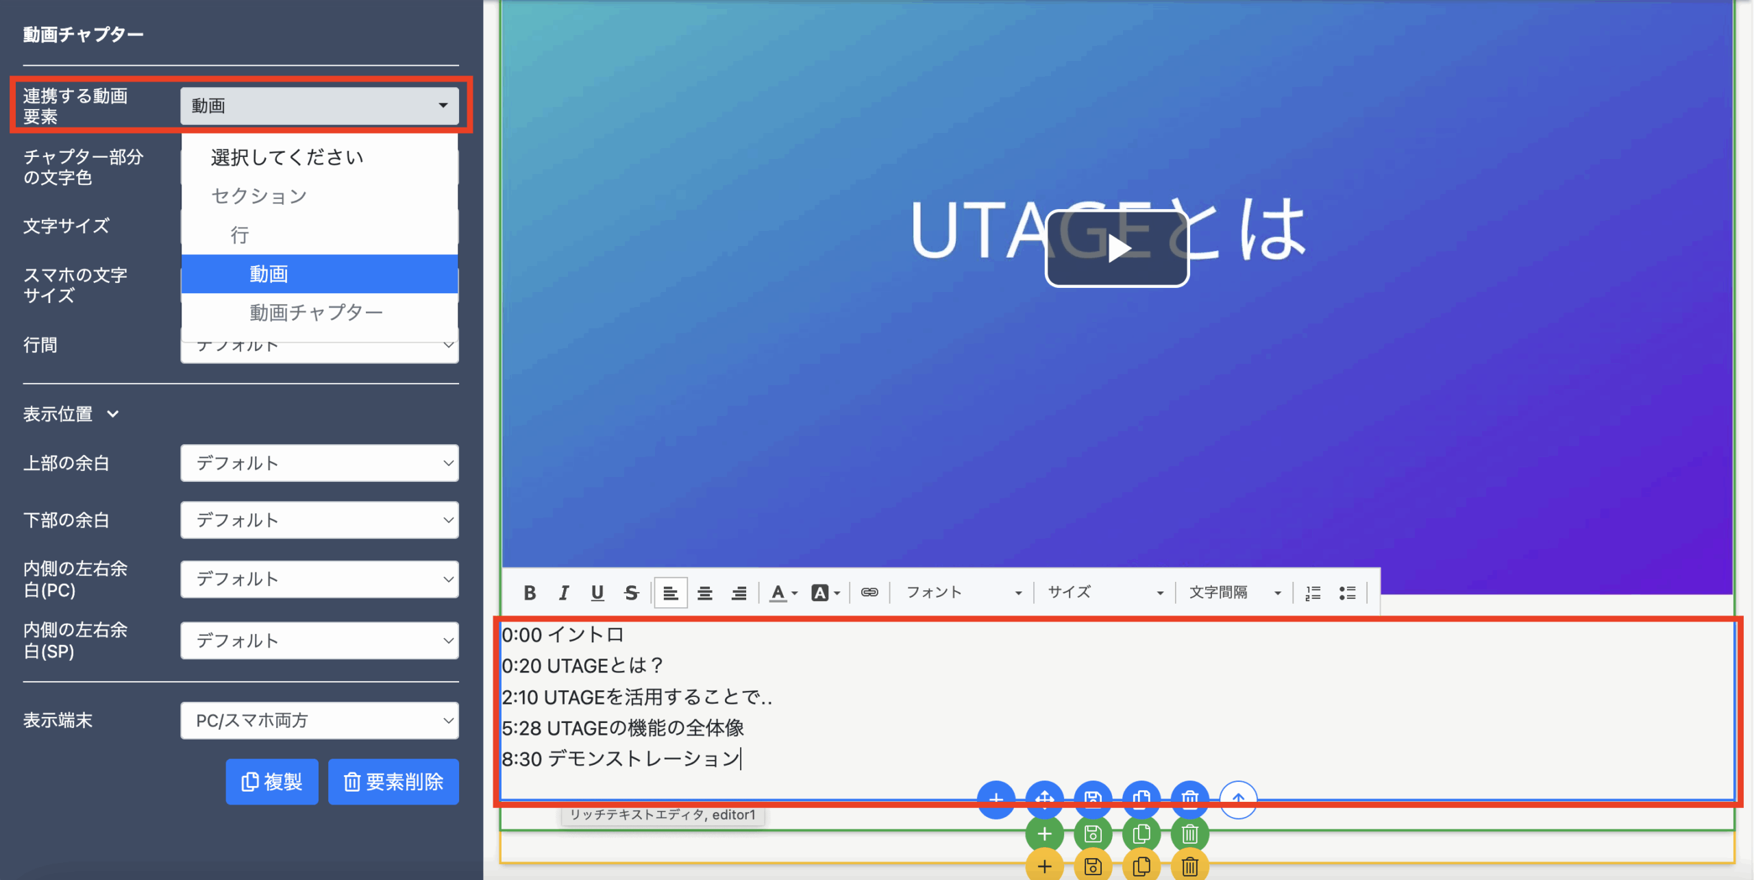Open the text color picker

pos(783,593)
